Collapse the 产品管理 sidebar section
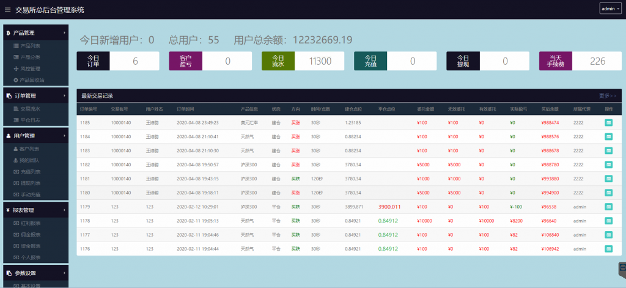The width and height of the screenshot is (626, 288). tap(34, 32)
